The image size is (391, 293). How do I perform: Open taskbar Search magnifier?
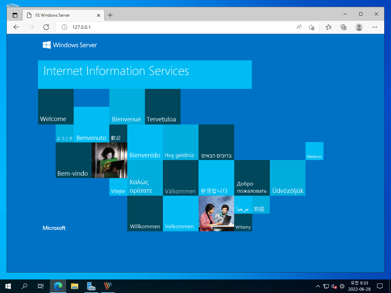pyautogui.click(x=24, y=286)
